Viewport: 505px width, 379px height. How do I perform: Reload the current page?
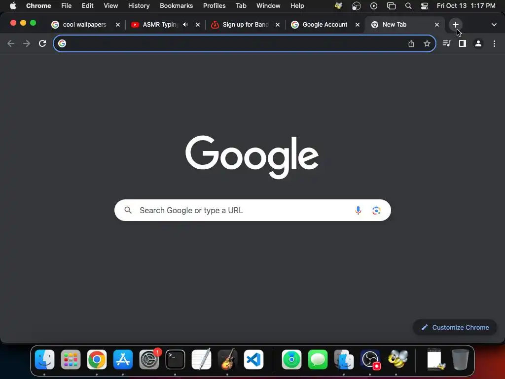click(42, 43)
